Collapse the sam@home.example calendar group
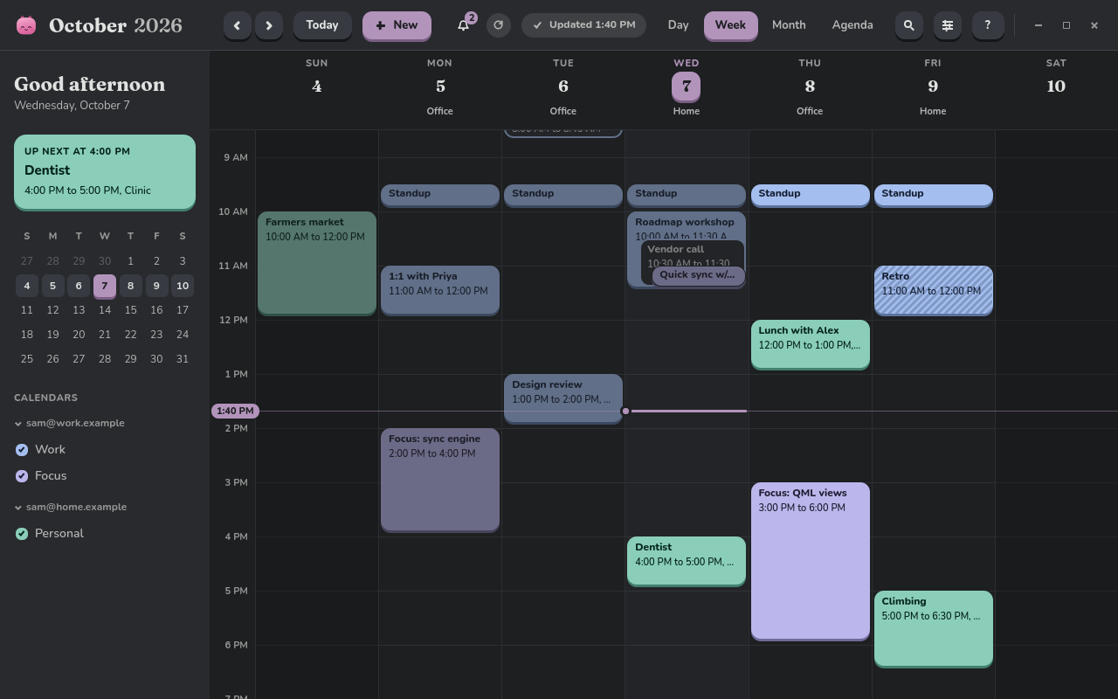This screenshot has width=1118, height=699. tap(71, 507)
